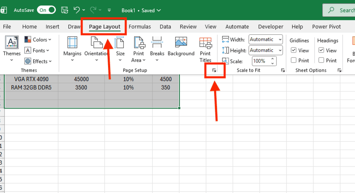Click the Save icon in title bar
The image size is (355, 193).
click(x=65, y=10)
